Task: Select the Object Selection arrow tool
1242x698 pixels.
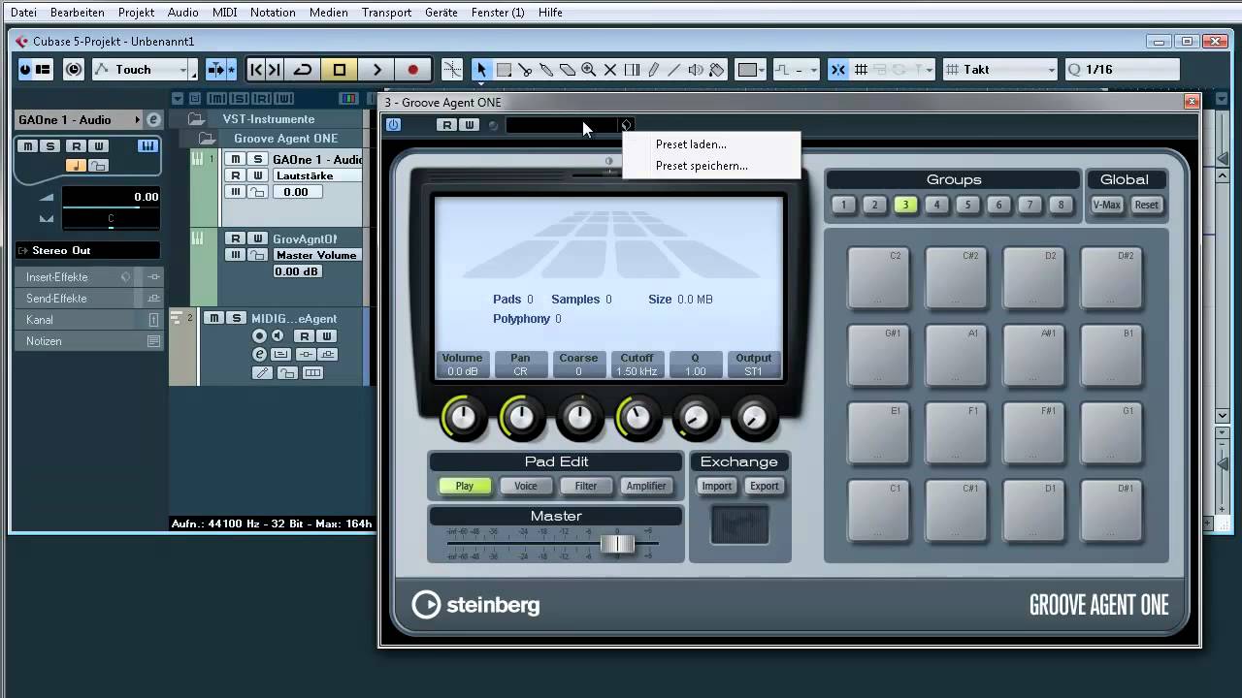Action: tap(481, 70)
